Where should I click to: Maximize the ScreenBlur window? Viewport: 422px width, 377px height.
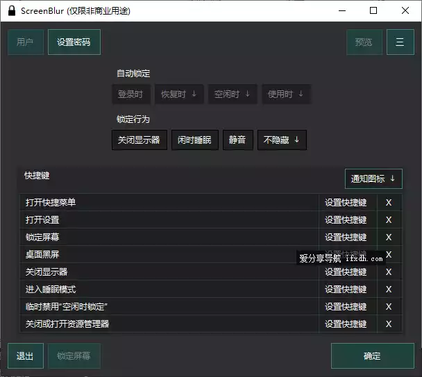(373, 10)
